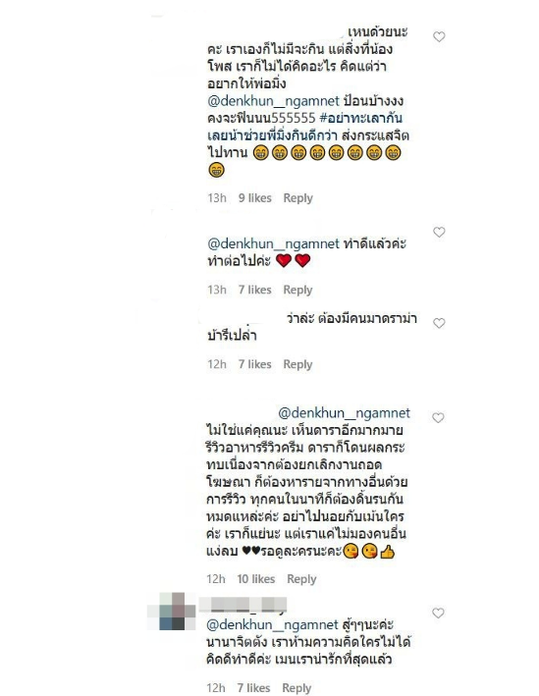
Task: Reply to the bottom blurred user's comment
Action: (296, 688)
